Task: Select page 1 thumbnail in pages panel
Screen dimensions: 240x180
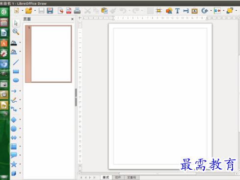Action: pos(49,54)
